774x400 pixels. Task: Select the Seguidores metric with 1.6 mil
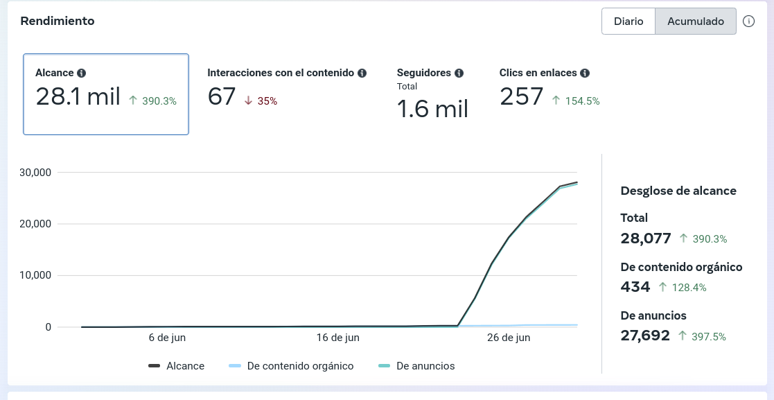tap(432, 94)
